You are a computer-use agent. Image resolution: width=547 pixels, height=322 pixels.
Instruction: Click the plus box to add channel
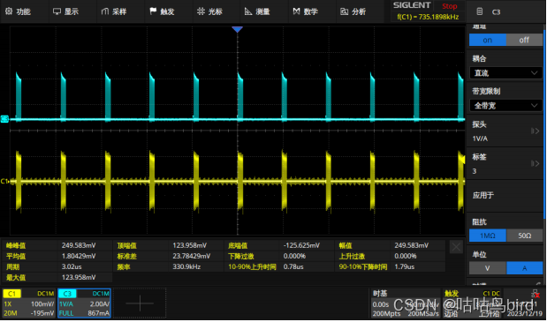pyautogui.click(x=140, y=303)
